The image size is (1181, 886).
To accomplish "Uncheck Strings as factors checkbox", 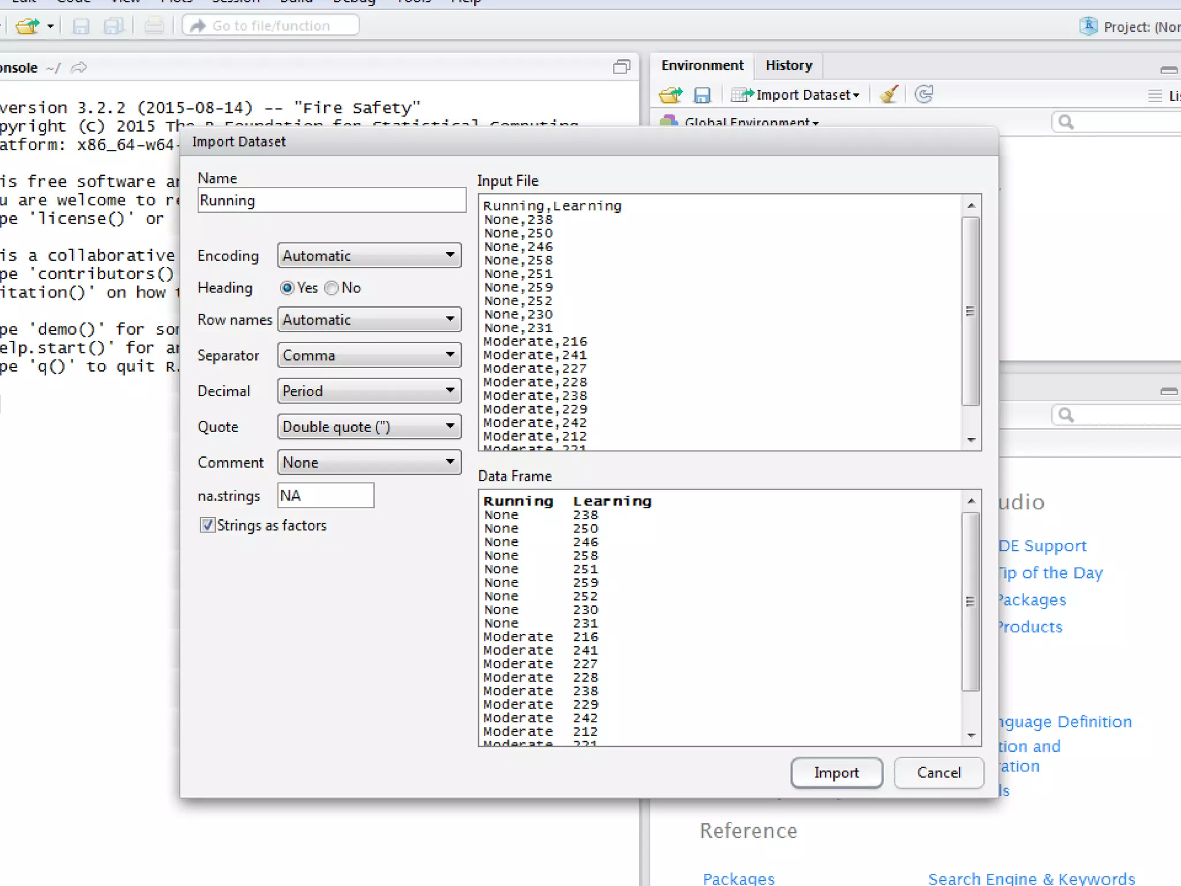I will [208, 525].
